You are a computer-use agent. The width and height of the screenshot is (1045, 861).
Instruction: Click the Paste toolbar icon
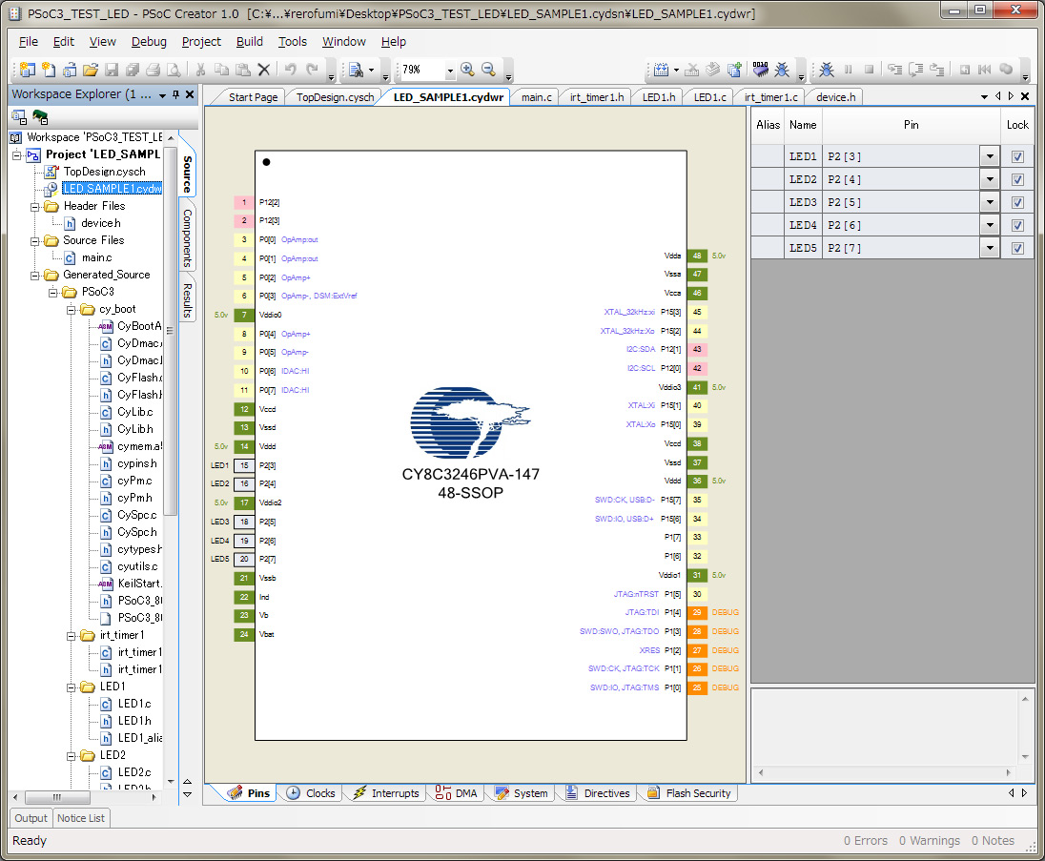[x=242, y=70]
